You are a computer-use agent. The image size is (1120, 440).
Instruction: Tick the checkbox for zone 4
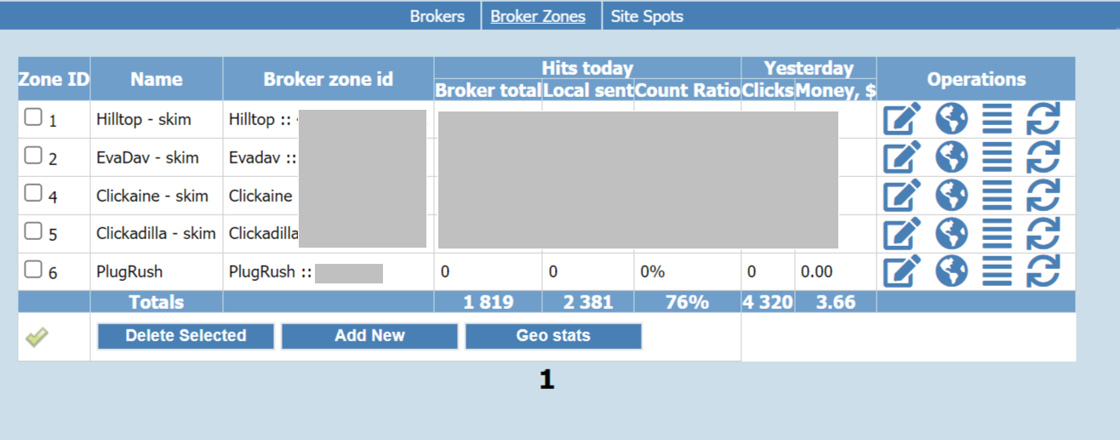click(x=33, y=193)
